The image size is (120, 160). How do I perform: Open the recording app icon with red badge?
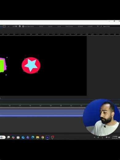pyautogui.click(x=52, y=137)
